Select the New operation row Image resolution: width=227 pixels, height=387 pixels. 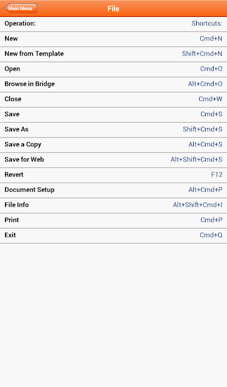(x=113, y=39)
